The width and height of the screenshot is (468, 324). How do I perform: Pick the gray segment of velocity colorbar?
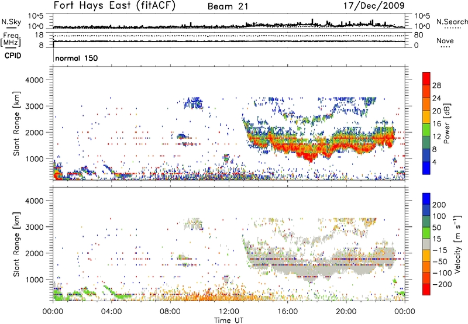(x=426, y=244)
